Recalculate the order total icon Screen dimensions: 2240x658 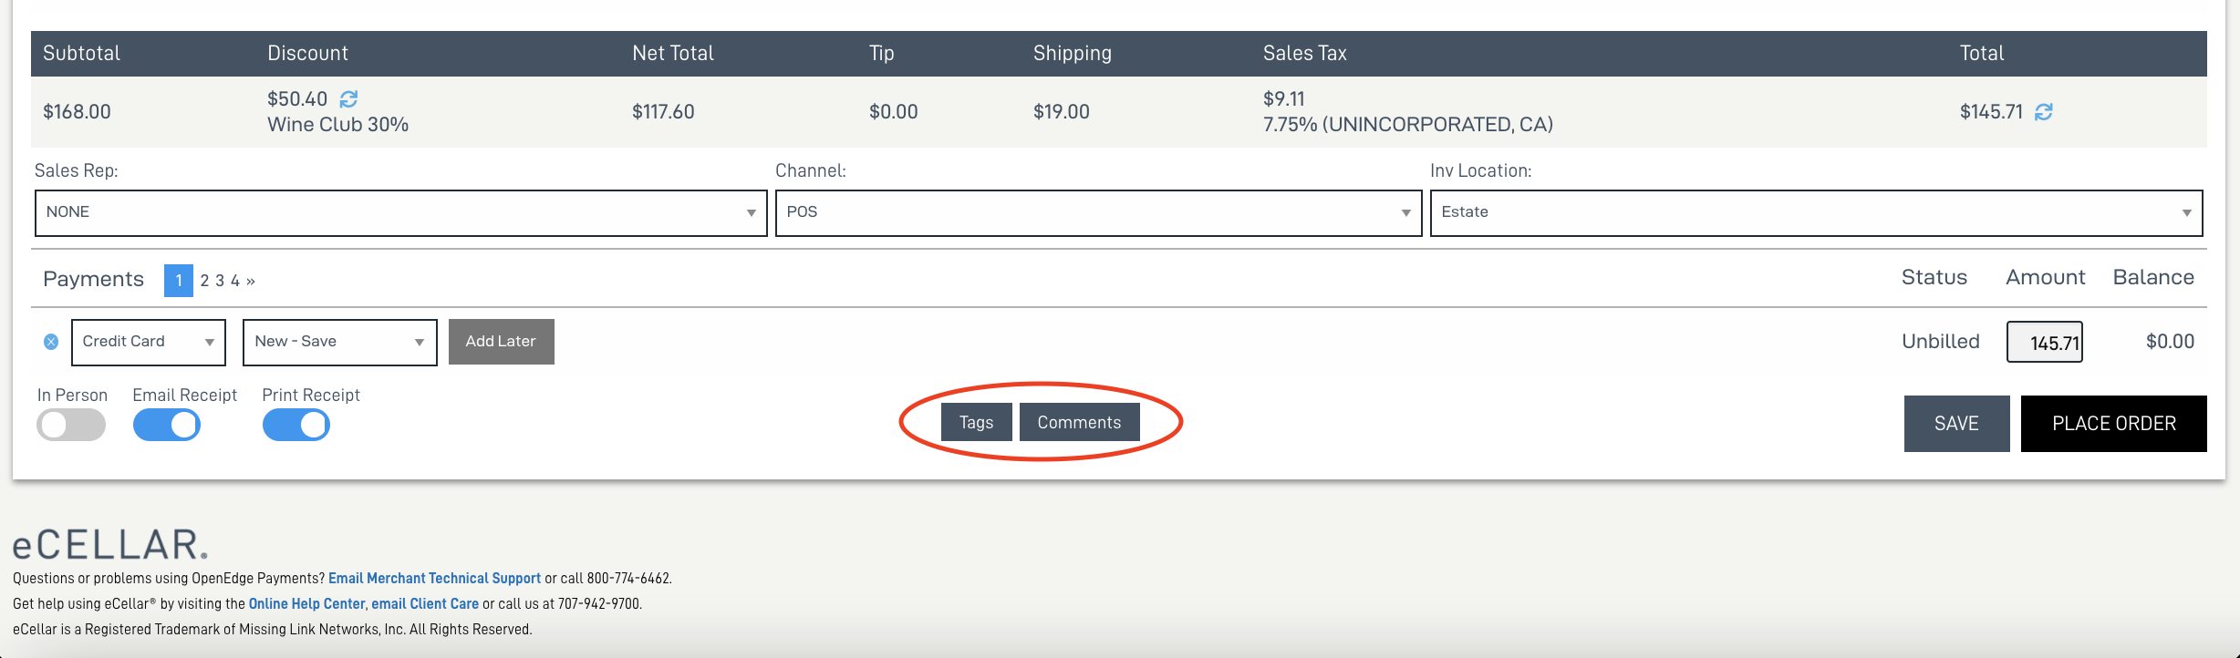point(2044,111)
